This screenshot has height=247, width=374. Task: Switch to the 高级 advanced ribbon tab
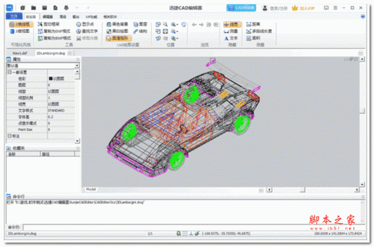[63, 17]
